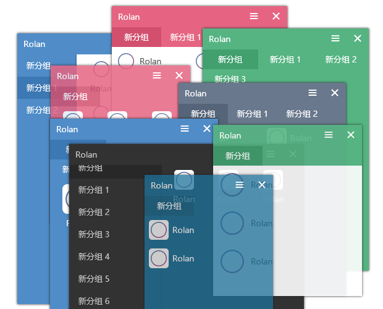Click the Rolan title of the left blue window
Screen dimensions: 383x309
point(35,44)
